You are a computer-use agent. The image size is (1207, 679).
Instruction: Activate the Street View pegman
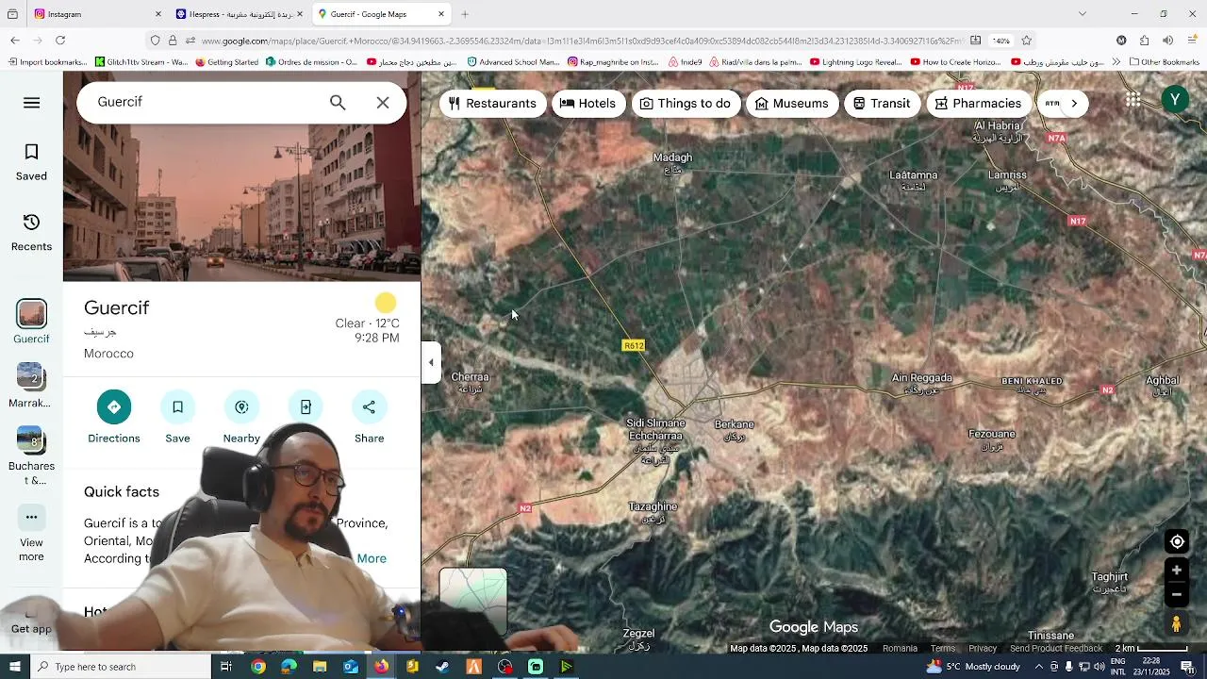point(1176,623)
